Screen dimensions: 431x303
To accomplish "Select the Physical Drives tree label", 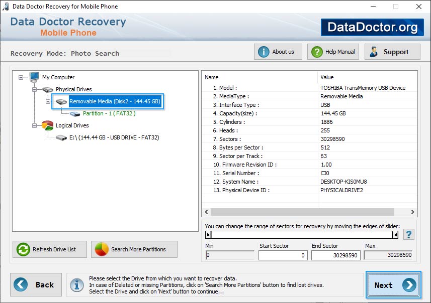I will [x=73, y=89].
